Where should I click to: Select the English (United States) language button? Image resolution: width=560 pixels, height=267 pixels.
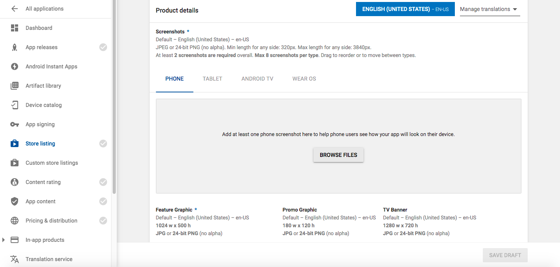tap(405, 9)
